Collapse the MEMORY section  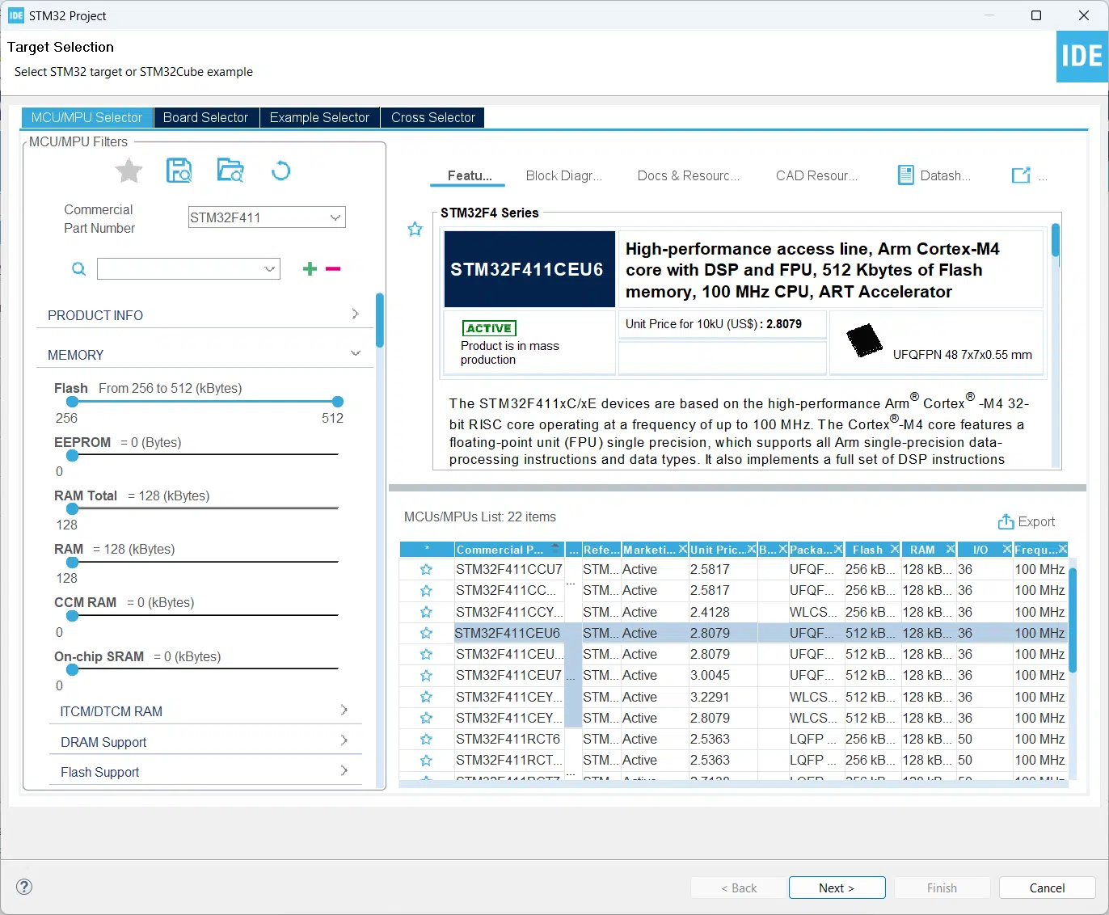(x=205, y=354)
